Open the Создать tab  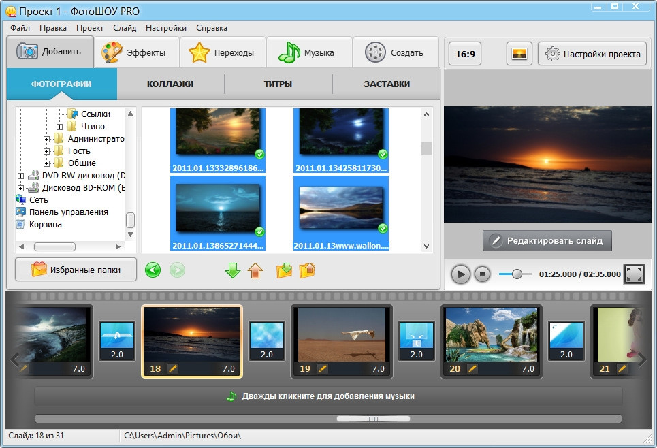point(396,53)
